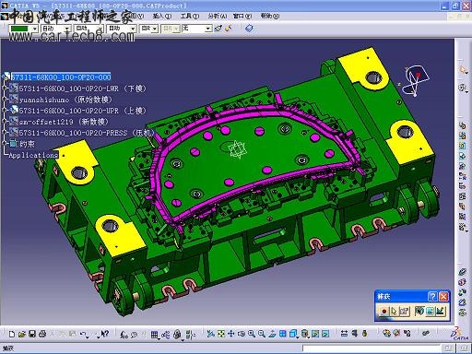
Task: Open the green fill color dropdown
Action: (35, 29)
